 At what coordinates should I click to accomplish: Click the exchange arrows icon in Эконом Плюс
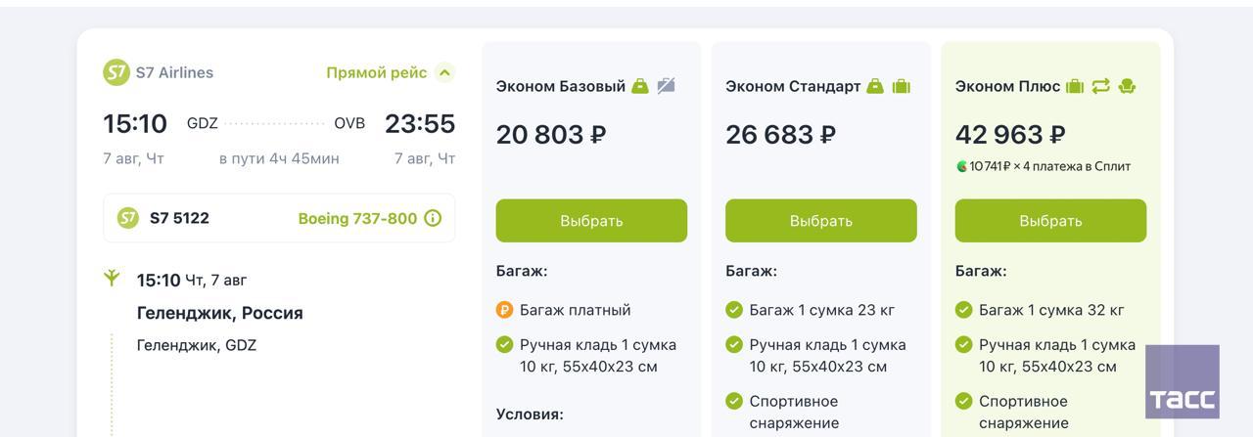pyautogui.click(x=1100, y=86)
